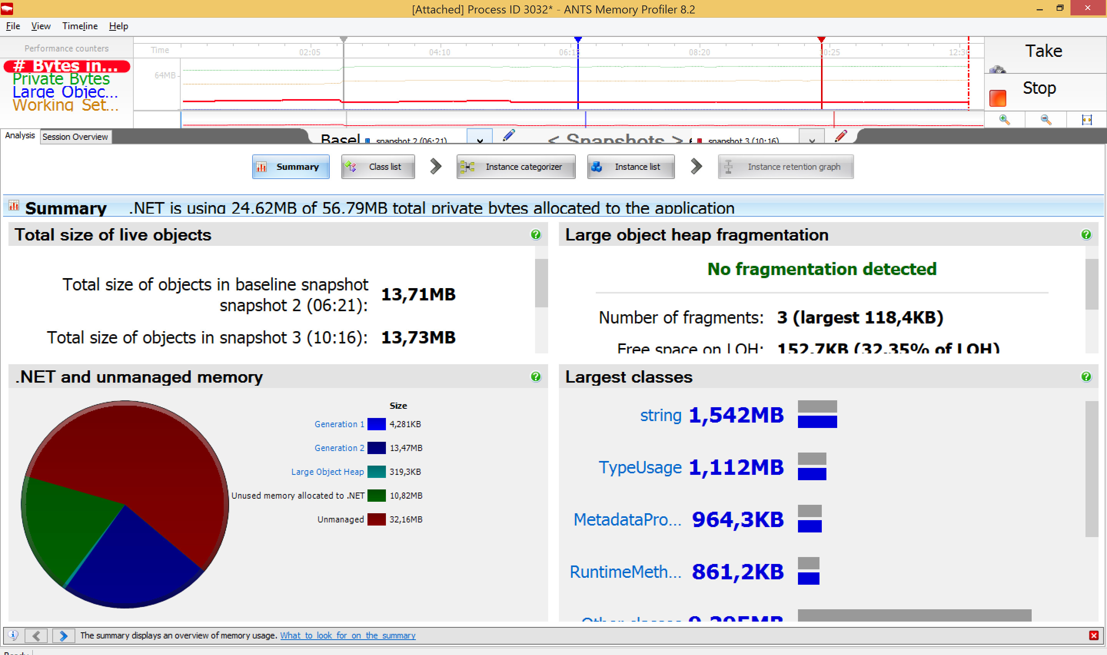Image resolution: width=1107 pixels, height=655 pixels.
Task: Rename current snapshot with red pencil icon
Action: [x=840, y=135]
